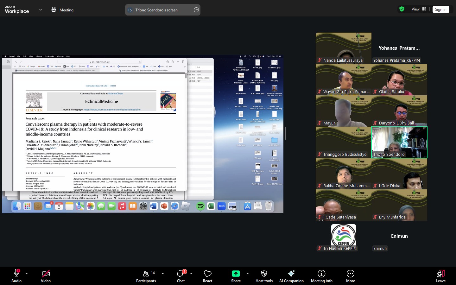Viewport: 456px width, 285px height.
Task: Open the Participants panel
Action: coord(146,275)
